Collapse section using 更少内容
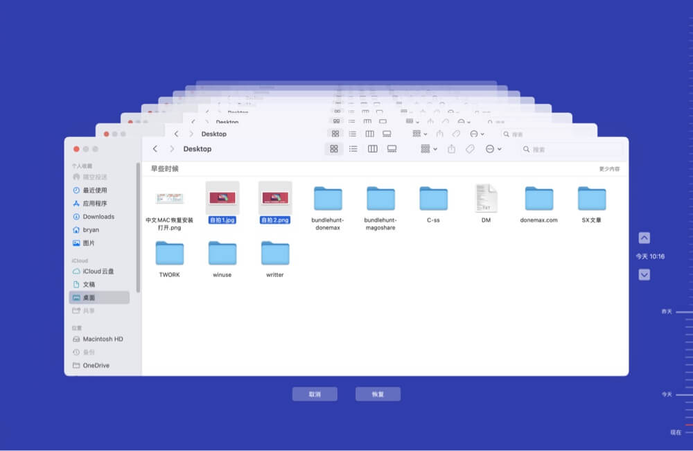This screenshot has height=451, width=693. [x=609, y=168]
